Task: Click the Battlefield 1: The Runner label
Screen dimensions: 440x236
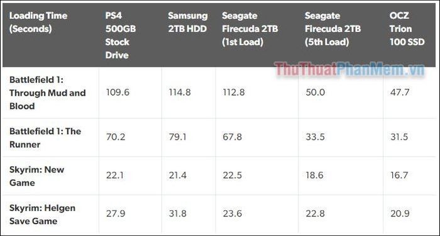Action: 45,138
